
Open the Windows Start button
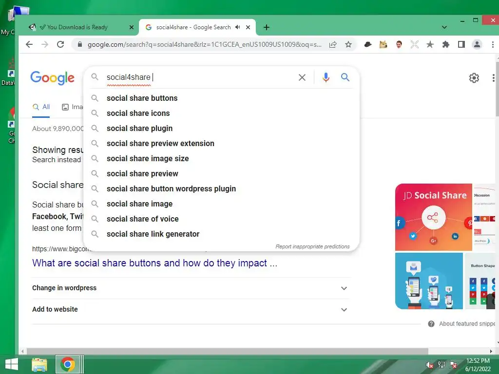click(x=12, y=364)
